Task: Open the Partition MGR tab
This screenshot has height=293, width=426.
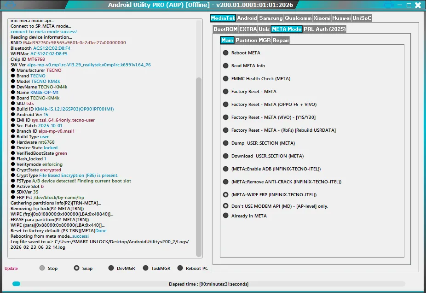Action: 253,40
